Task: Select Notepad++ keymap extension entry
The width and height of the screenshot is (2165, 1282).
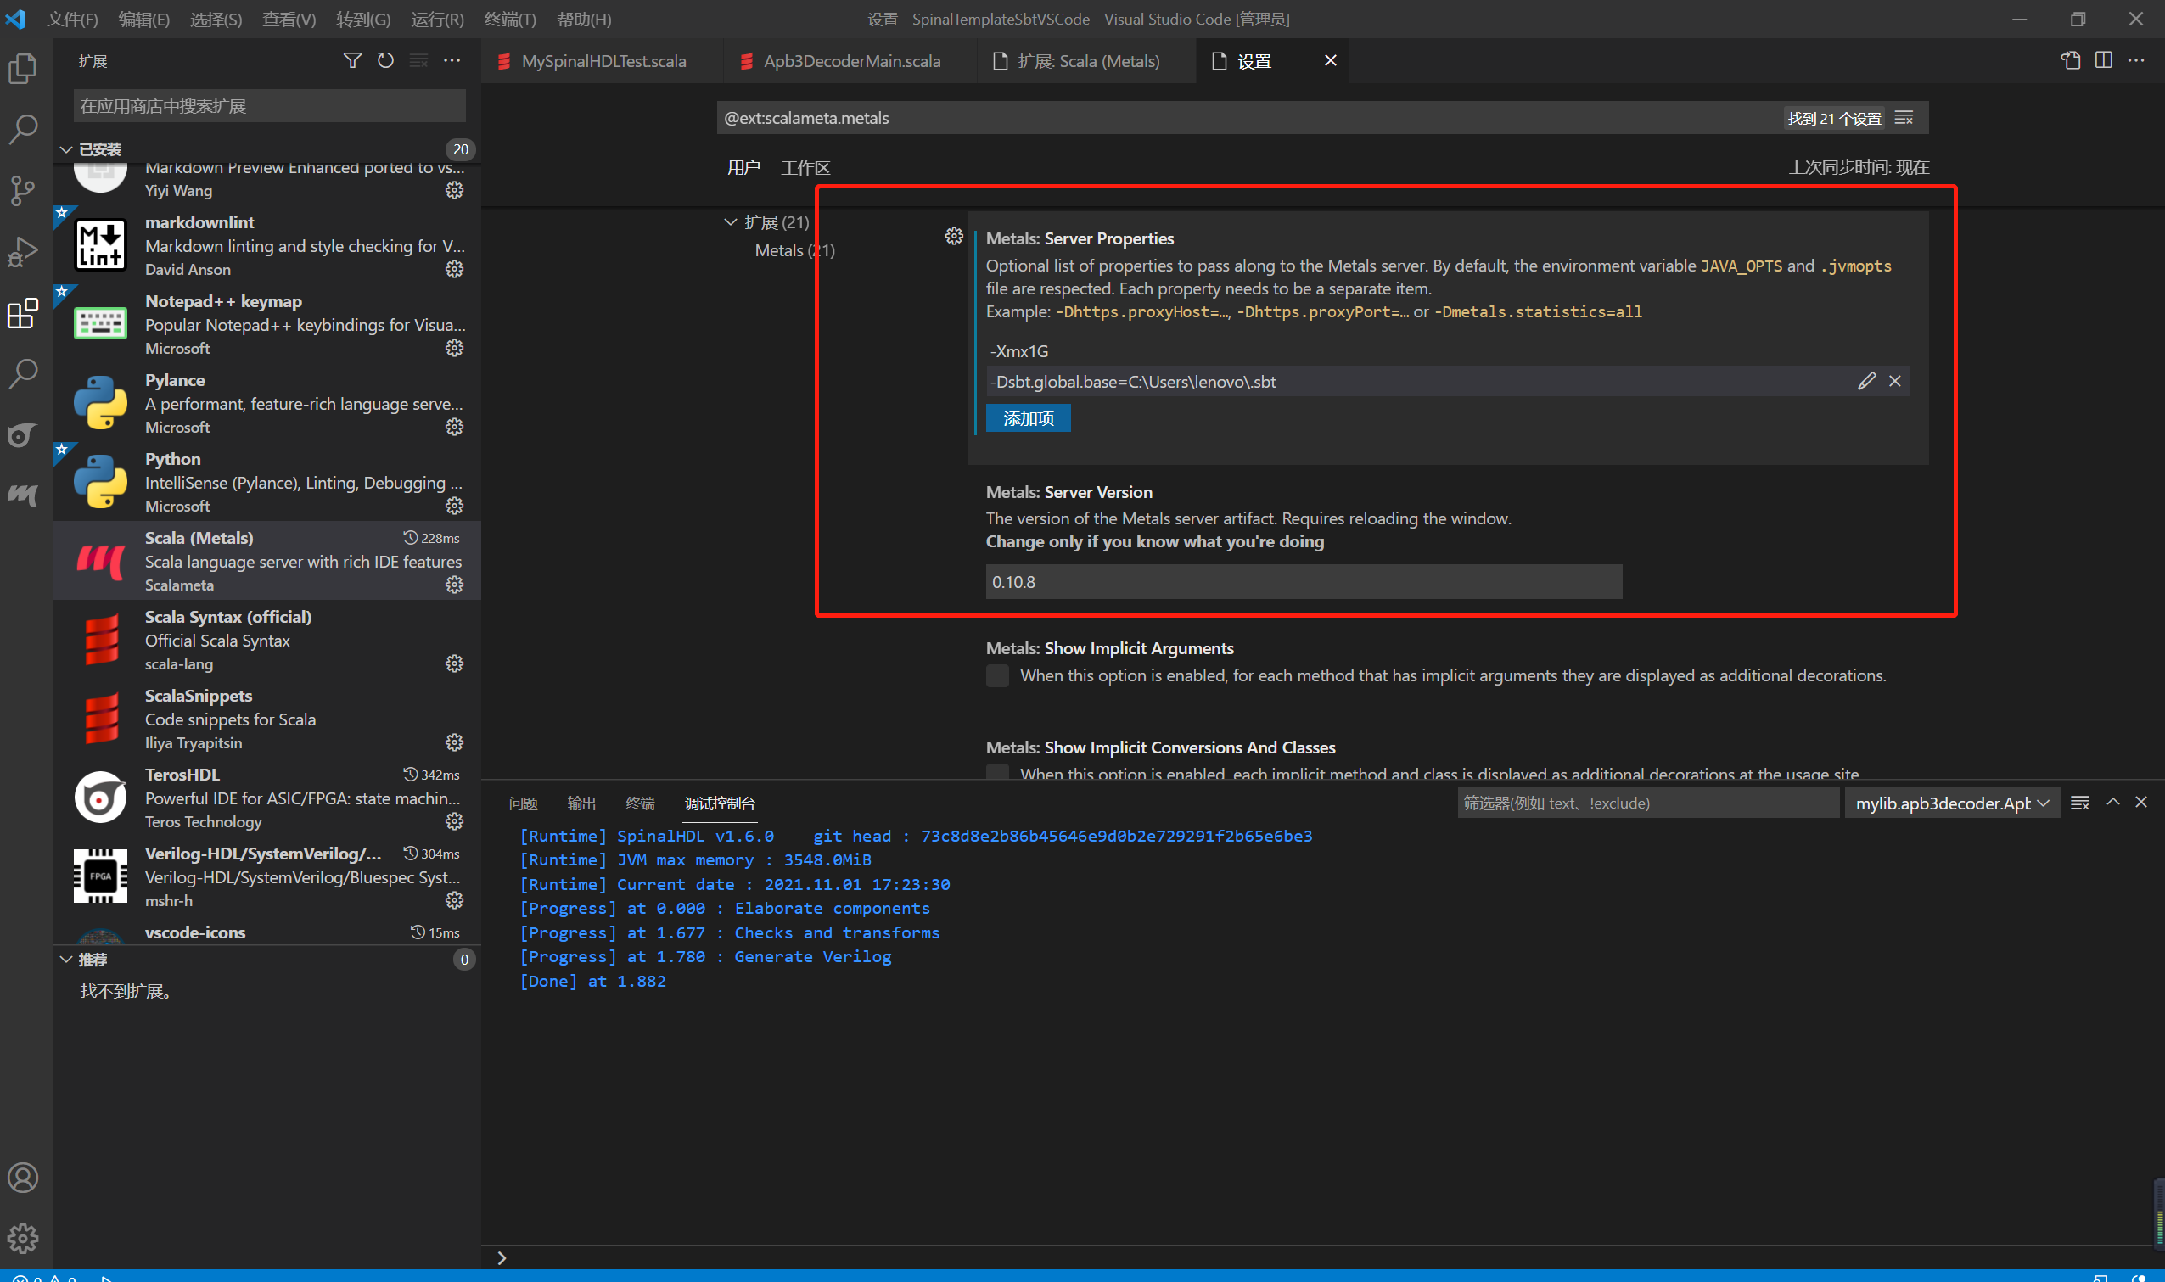Action: 267,324
